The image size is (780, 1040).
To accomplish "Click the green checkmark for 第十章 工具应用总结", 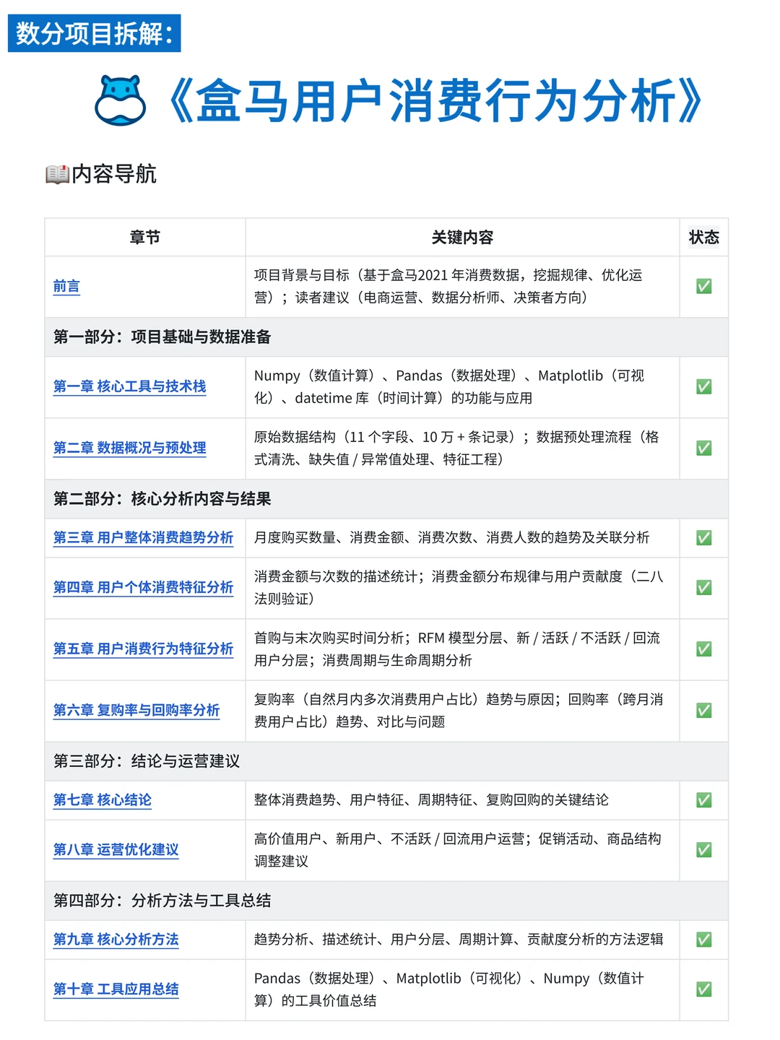I will [703, 989].
